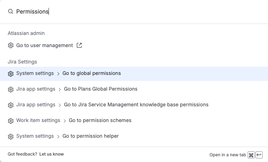The height and width of the screenshot is (162, 268).
Task: Open "Go to permission schemes" result
Action: pyautogui.click(x=100, y=121)
